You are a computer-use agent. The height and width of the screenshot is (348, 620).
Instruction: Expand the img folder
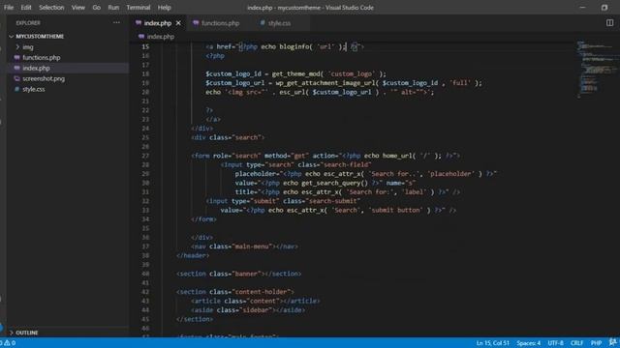point(28,47)
